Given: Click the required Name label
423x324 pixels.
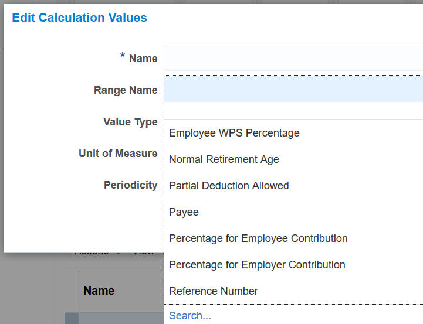Looking at the screenshot, I should click(x=143, y=59).
